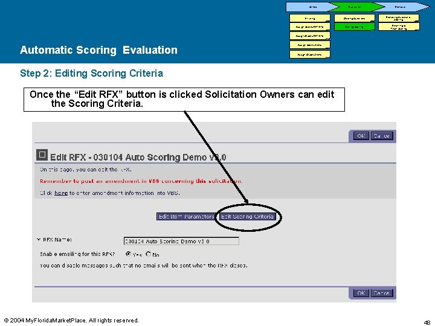Click the Cancel button at the bottom of the form

[x=382, y=293]
